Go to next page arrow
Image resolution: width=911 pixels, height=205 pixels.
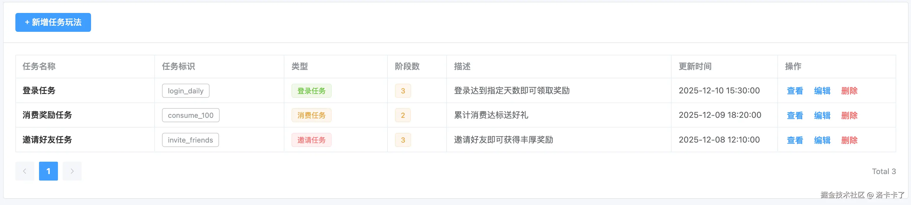tap(72, 171)
